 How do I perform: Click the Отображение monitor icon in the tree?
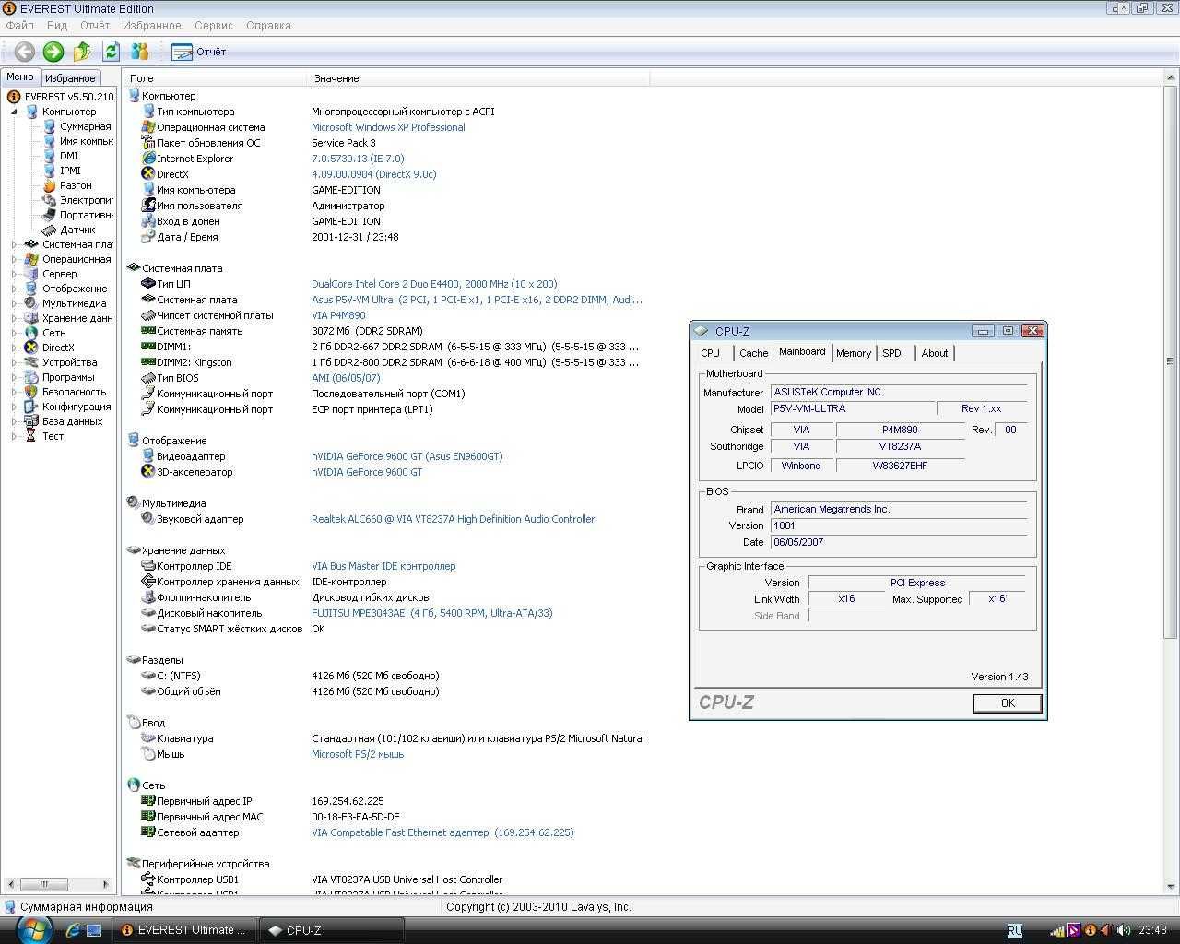coord(31,289)
